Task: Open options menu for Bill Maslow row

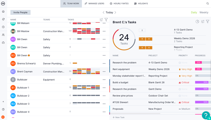Action: (x=104, y=31)
